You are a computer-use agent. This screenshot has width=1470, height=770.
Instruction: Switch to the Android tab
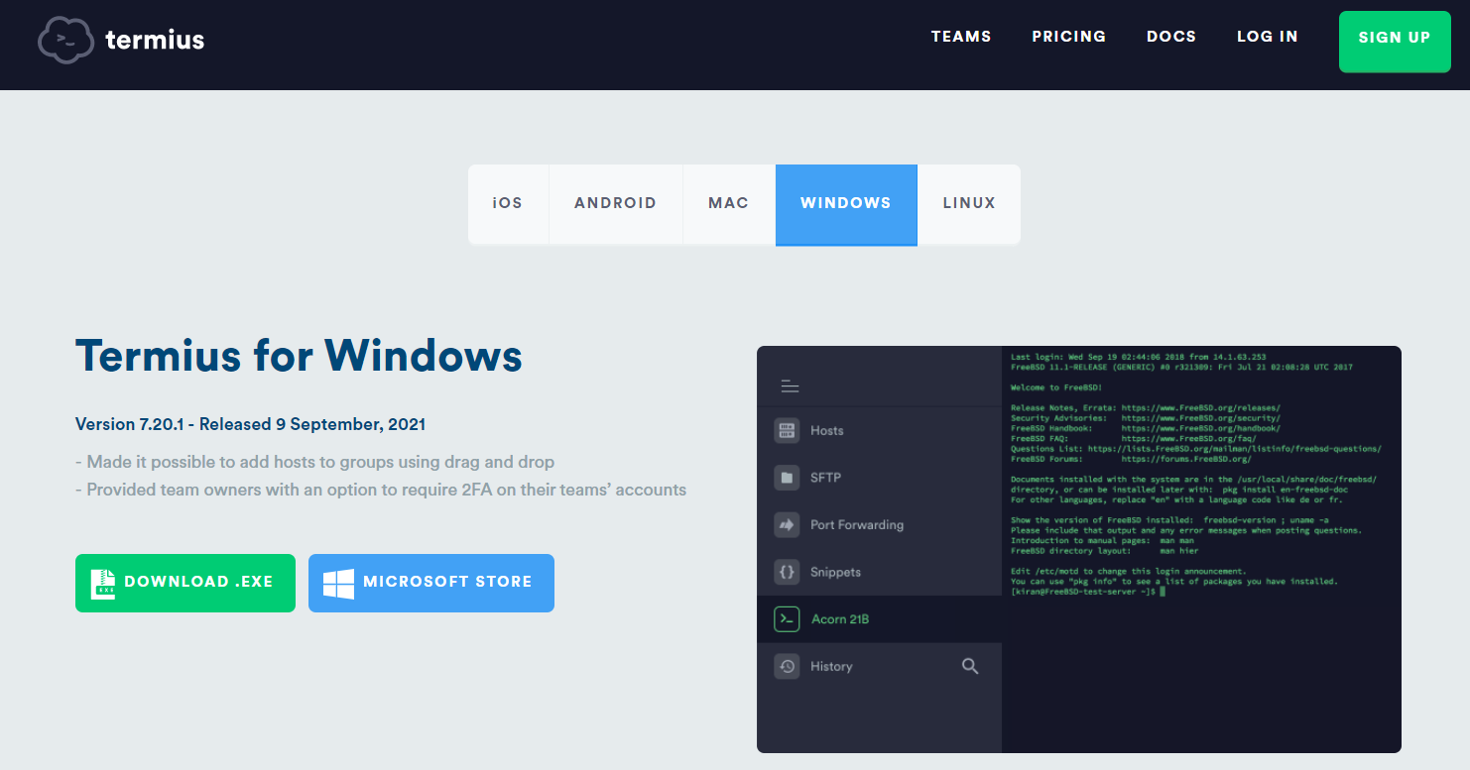tap(615, 204)
